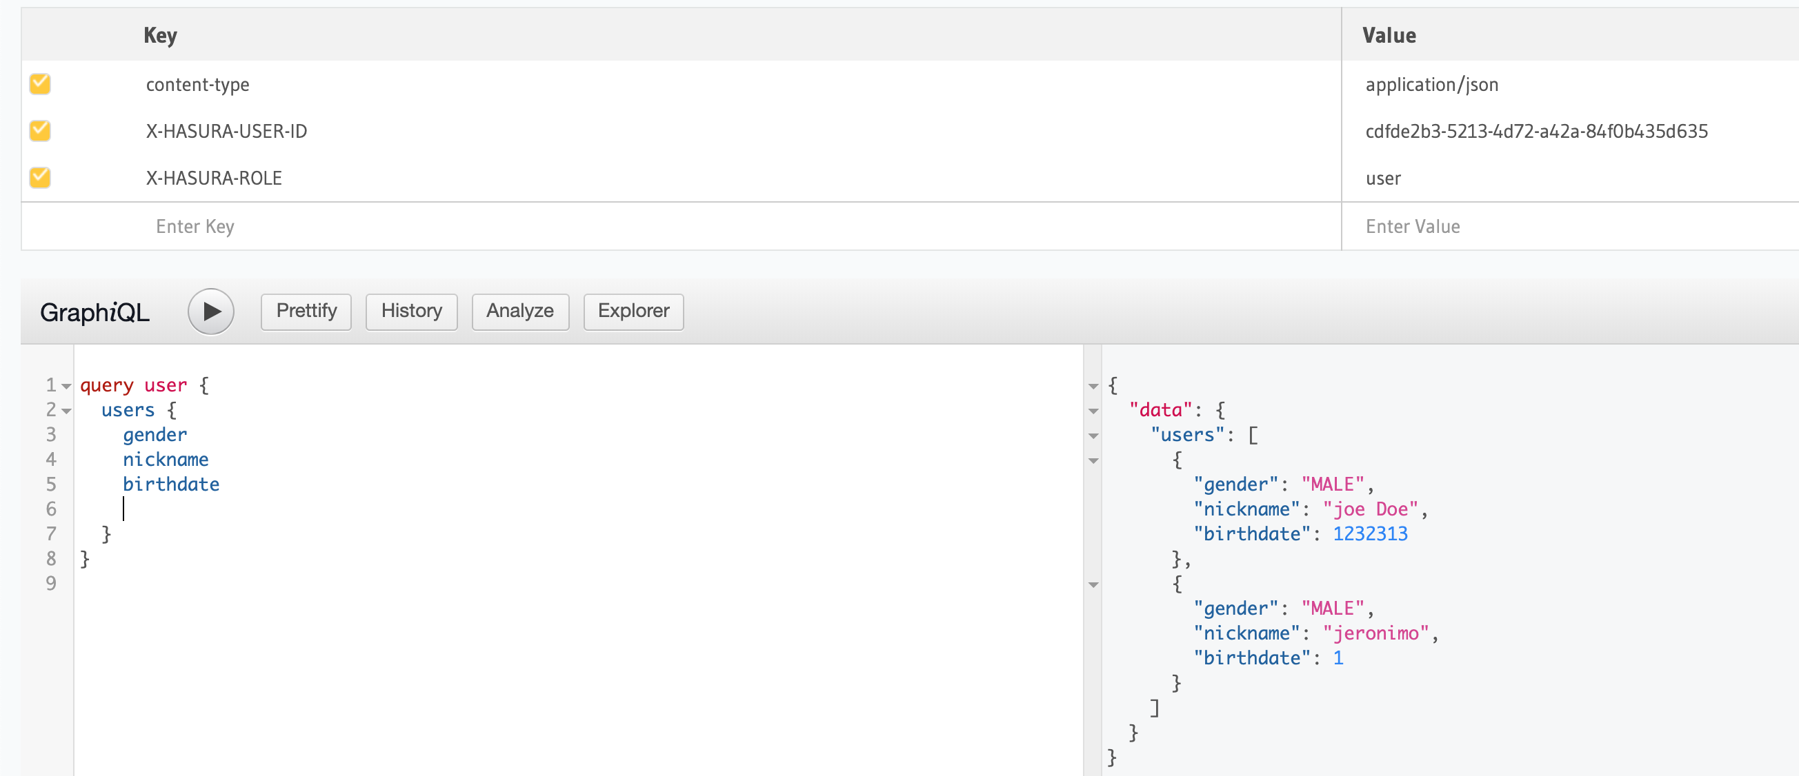Prettify the current query
This screenshot has height=776, width=1799.
(305, 312)
